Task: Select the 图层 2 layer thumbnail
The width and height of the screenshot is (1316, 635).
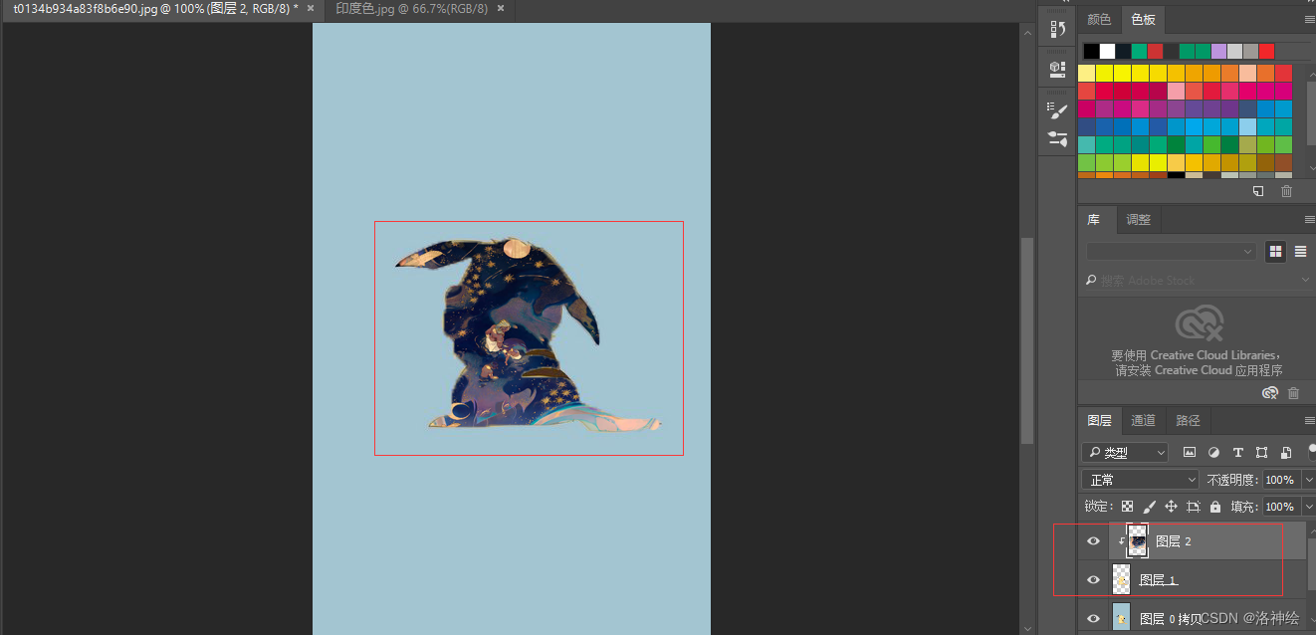Action: [x=1138, y=541]
